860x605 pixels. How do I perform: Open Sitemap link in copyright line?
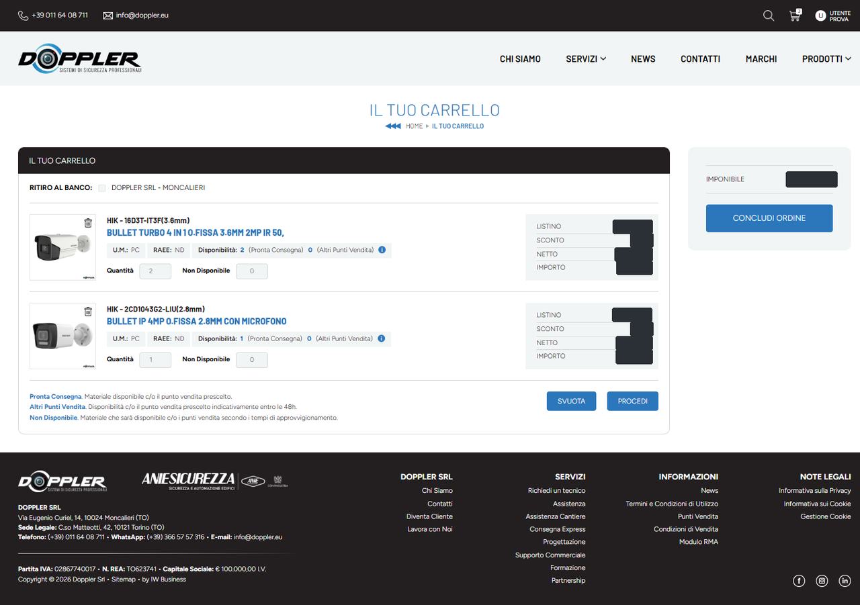click(124, 579)
